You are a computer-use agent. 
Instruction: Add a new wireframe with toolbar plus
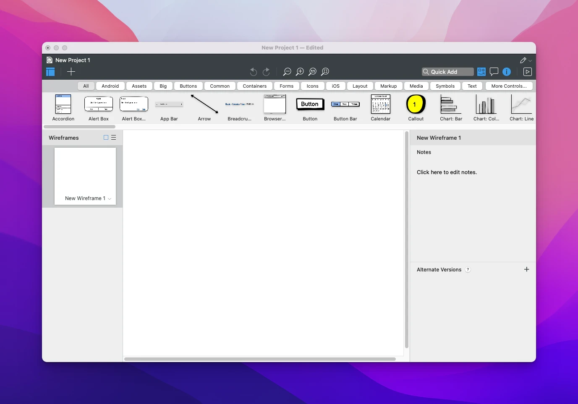71,72
